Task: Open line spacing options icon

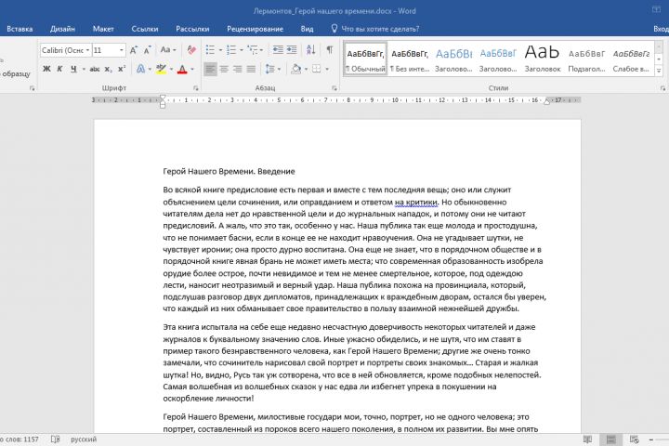Action: point(269,69)
